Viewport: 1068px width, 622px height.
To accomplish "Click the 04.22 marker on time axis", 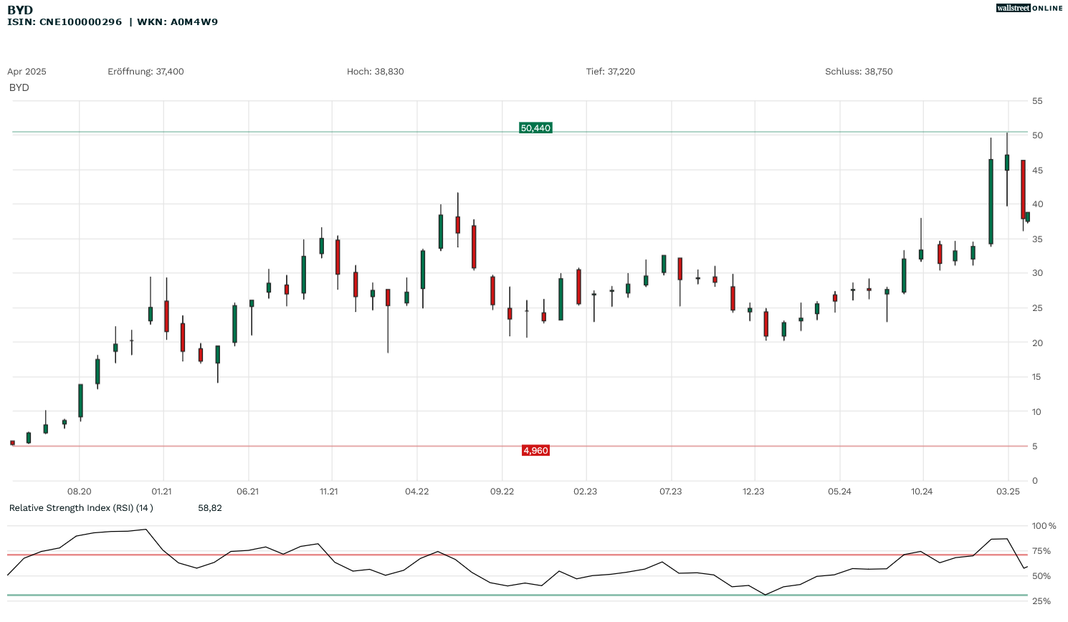I will coord(416,492).
